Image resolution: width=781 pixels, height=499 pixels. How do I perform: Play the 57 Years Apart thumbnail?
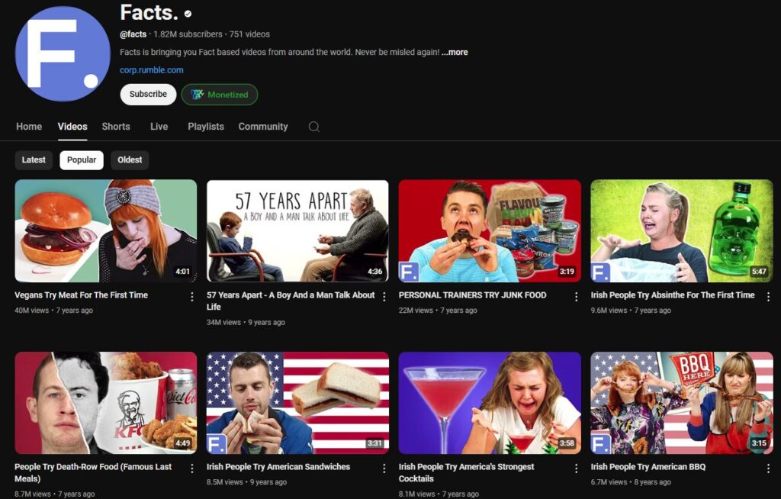[298, 230]
